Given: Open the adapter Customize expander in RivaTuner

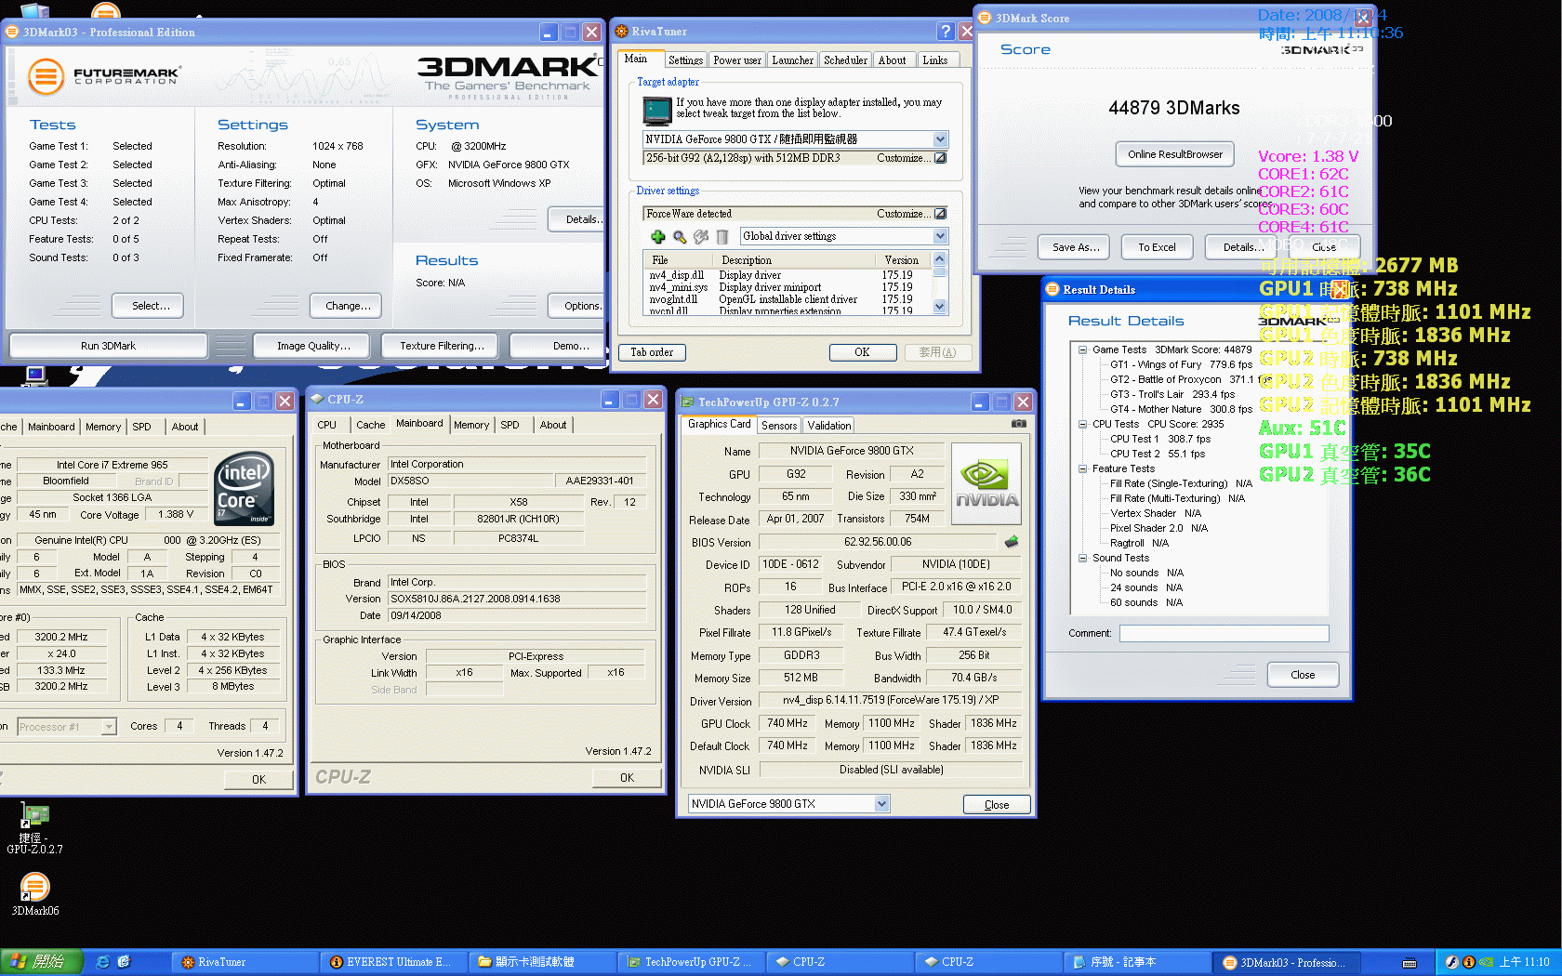Looking at the screenshot, I should click(940, 158).
